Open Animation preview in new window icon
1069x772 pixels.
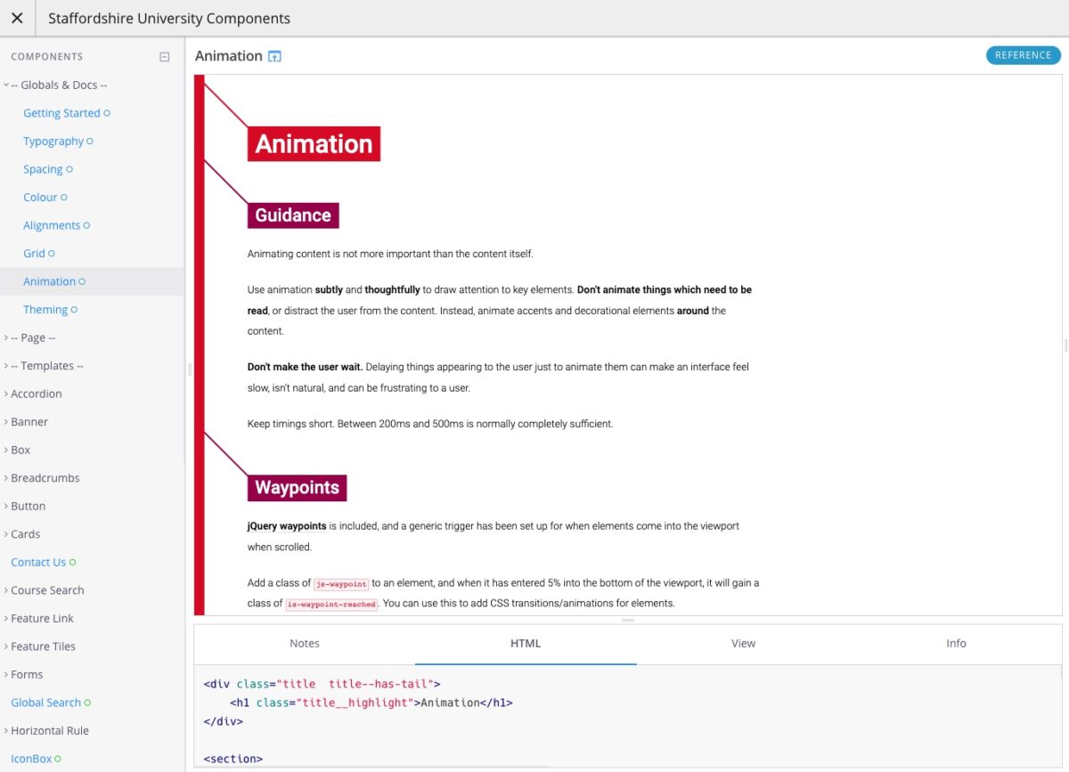point(275,56)
